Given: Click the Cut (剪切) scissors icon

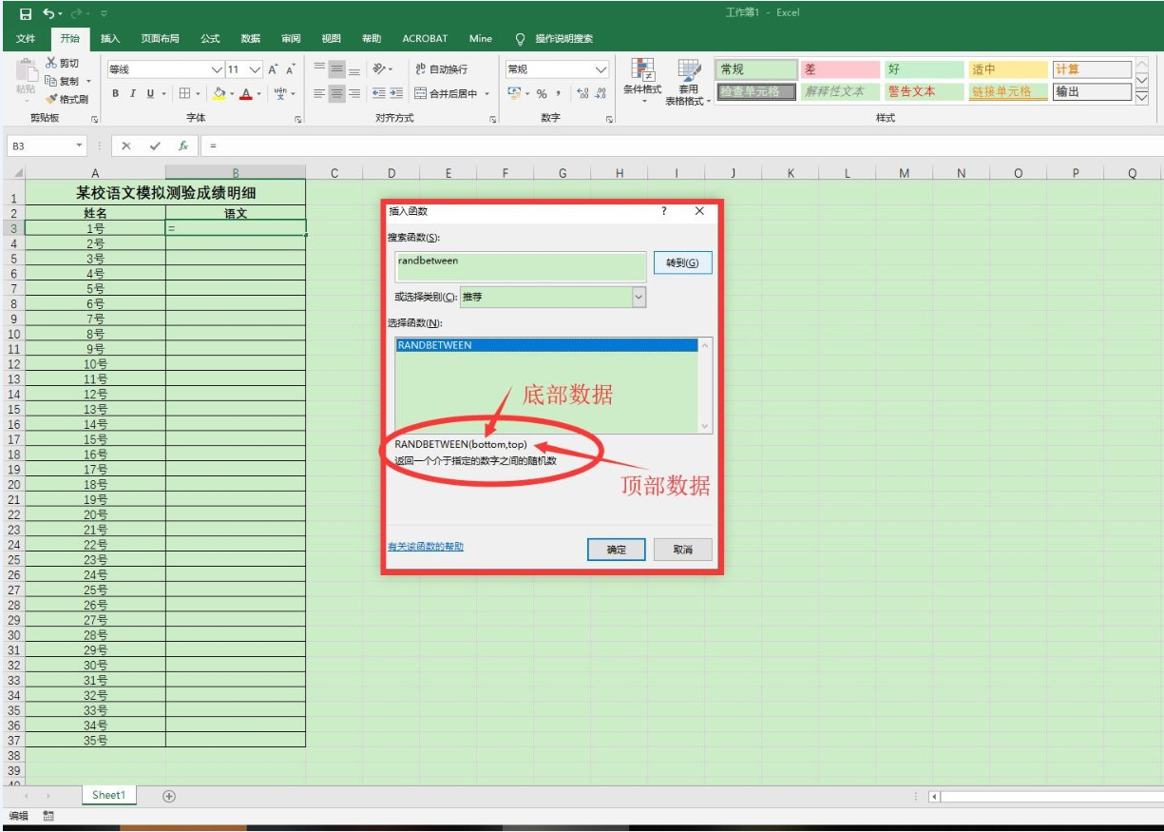Looking at the screenshot, I should [x=51, y=63].
